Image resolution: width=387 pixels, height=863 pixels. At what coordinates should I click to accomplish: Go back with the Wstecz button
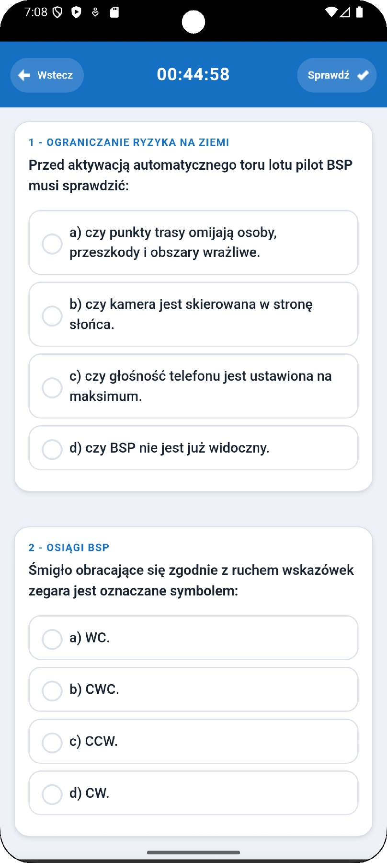[x=47, y=75]
